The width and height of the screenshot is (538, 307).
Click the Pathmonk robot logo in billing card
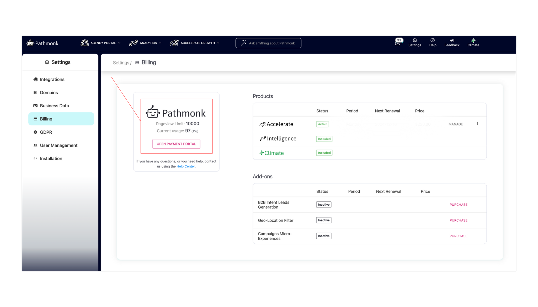[153, 112]
